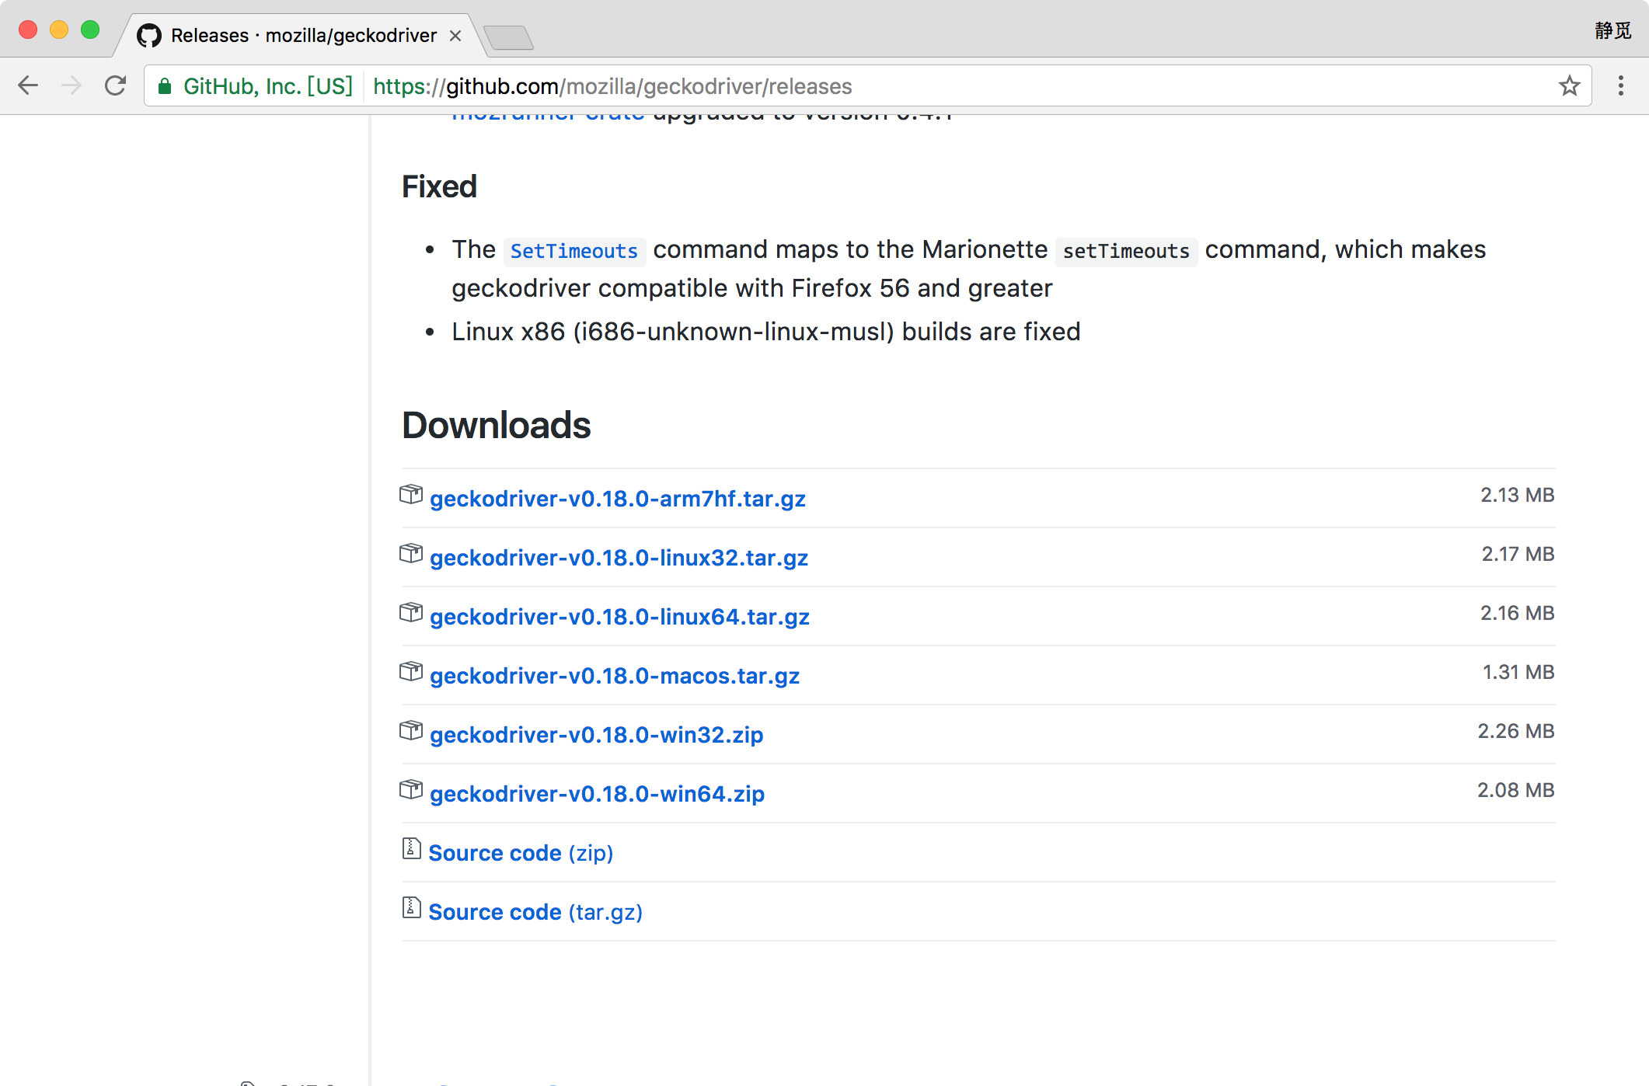Click the 1.31 MB file size
The image size is (1649, 1086).
coord(1518,672)
